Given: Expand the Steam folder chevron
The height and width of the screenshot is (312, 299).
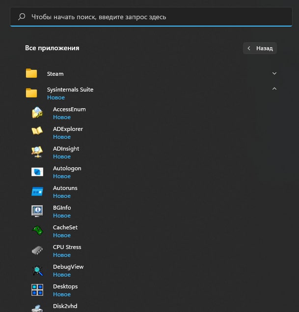Looking at the screenshot, I should [x=274, y=73].
